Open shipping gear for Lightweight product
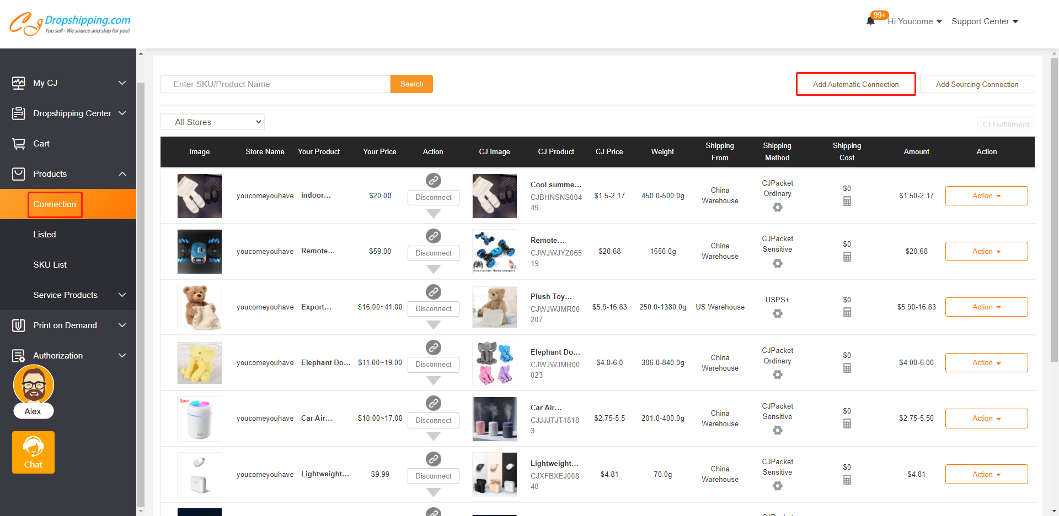The height and width of the screenshot is (516, 1059). (x=777, y=486)
